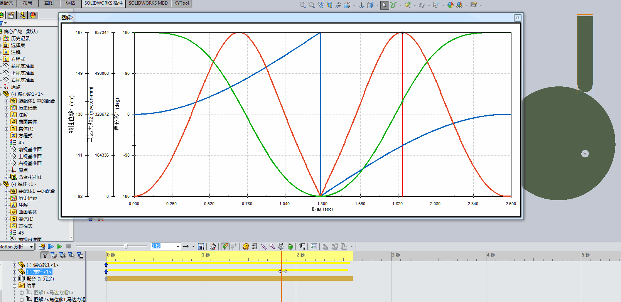Click 偏心轮1 keyframe diamond at 0秒

[106, 265]
